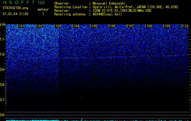This screenshot has height=121, width=191.
Task: Click the 0.6 kHz axis tick label
Action: [x=2, y=115]
